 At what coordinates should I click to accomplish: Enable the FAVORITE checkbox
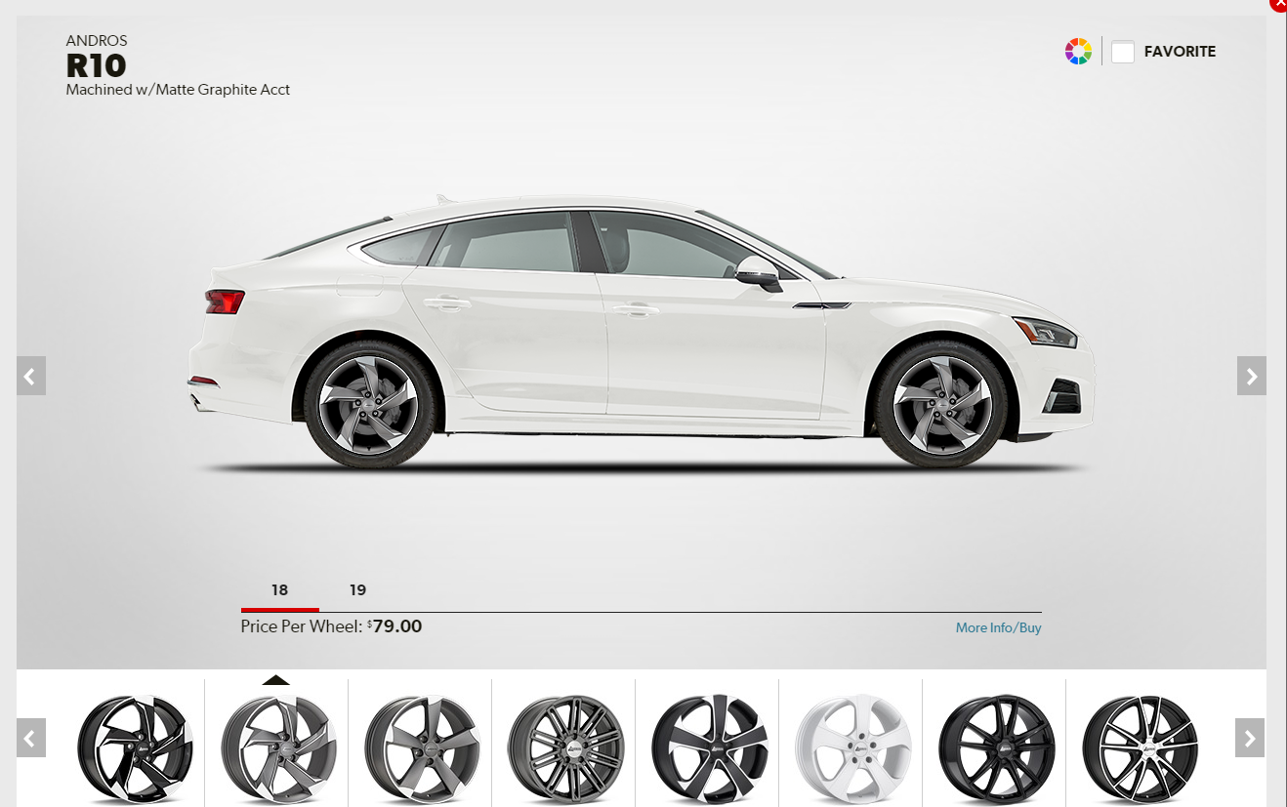(1123, 51)
